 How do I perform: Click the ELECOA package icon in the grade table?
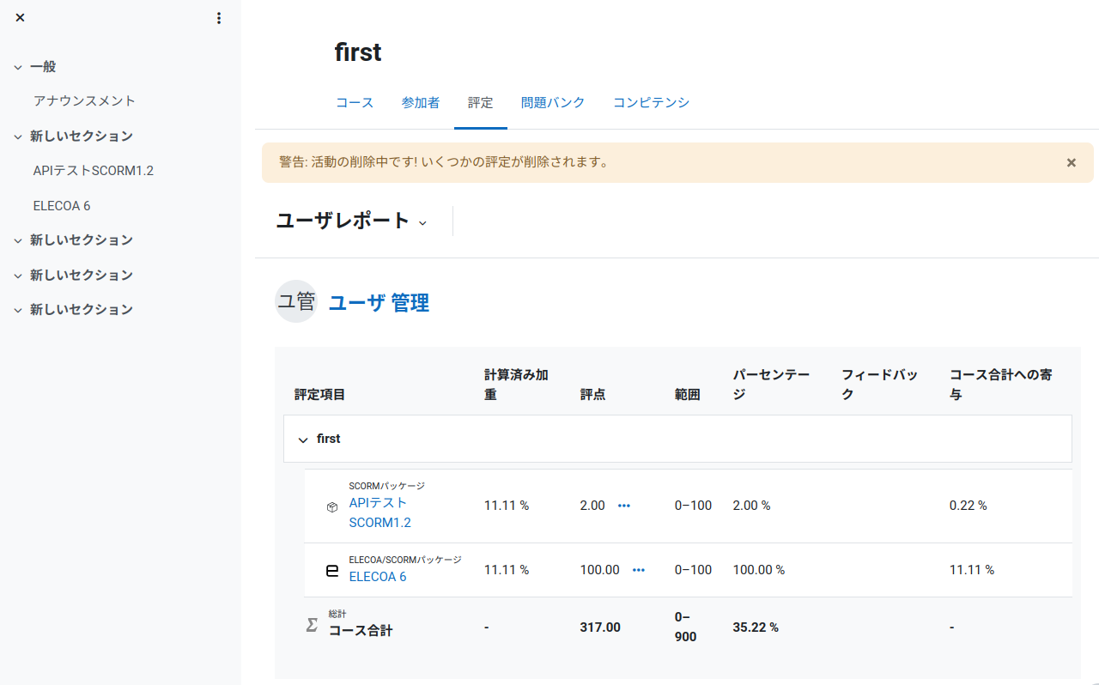tap(332, 570)
